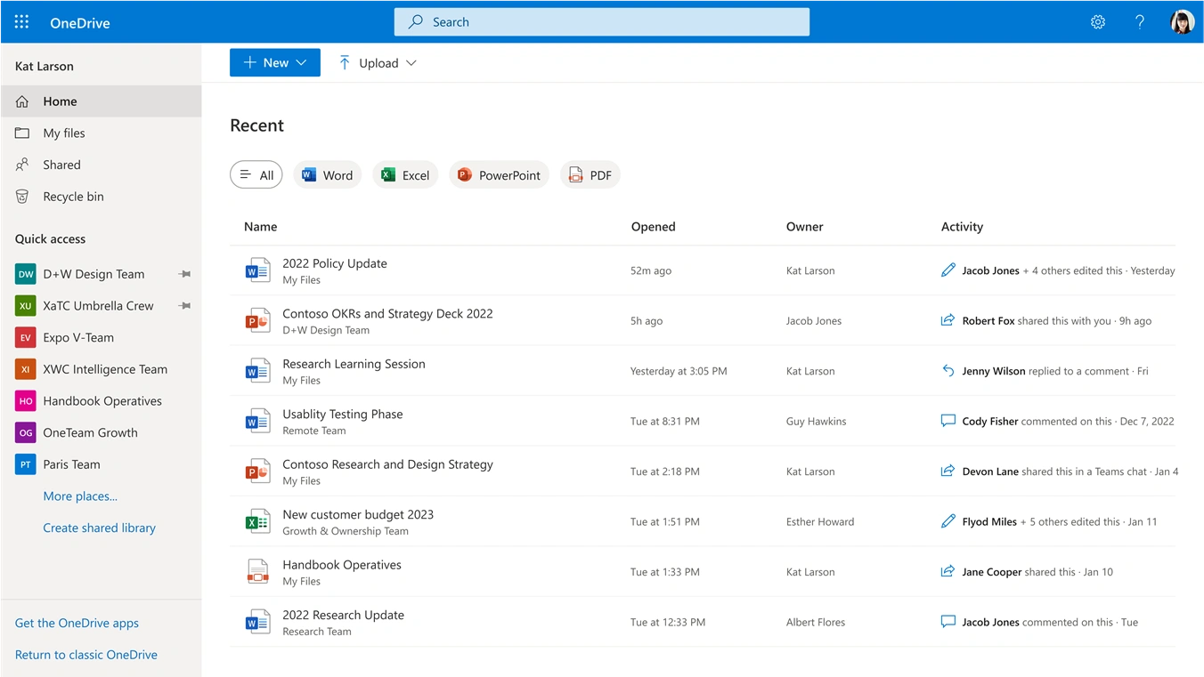This screenshot has height=677, width=1204.
Task: Click the My files folder icon
Action: (x=20, y=133)
